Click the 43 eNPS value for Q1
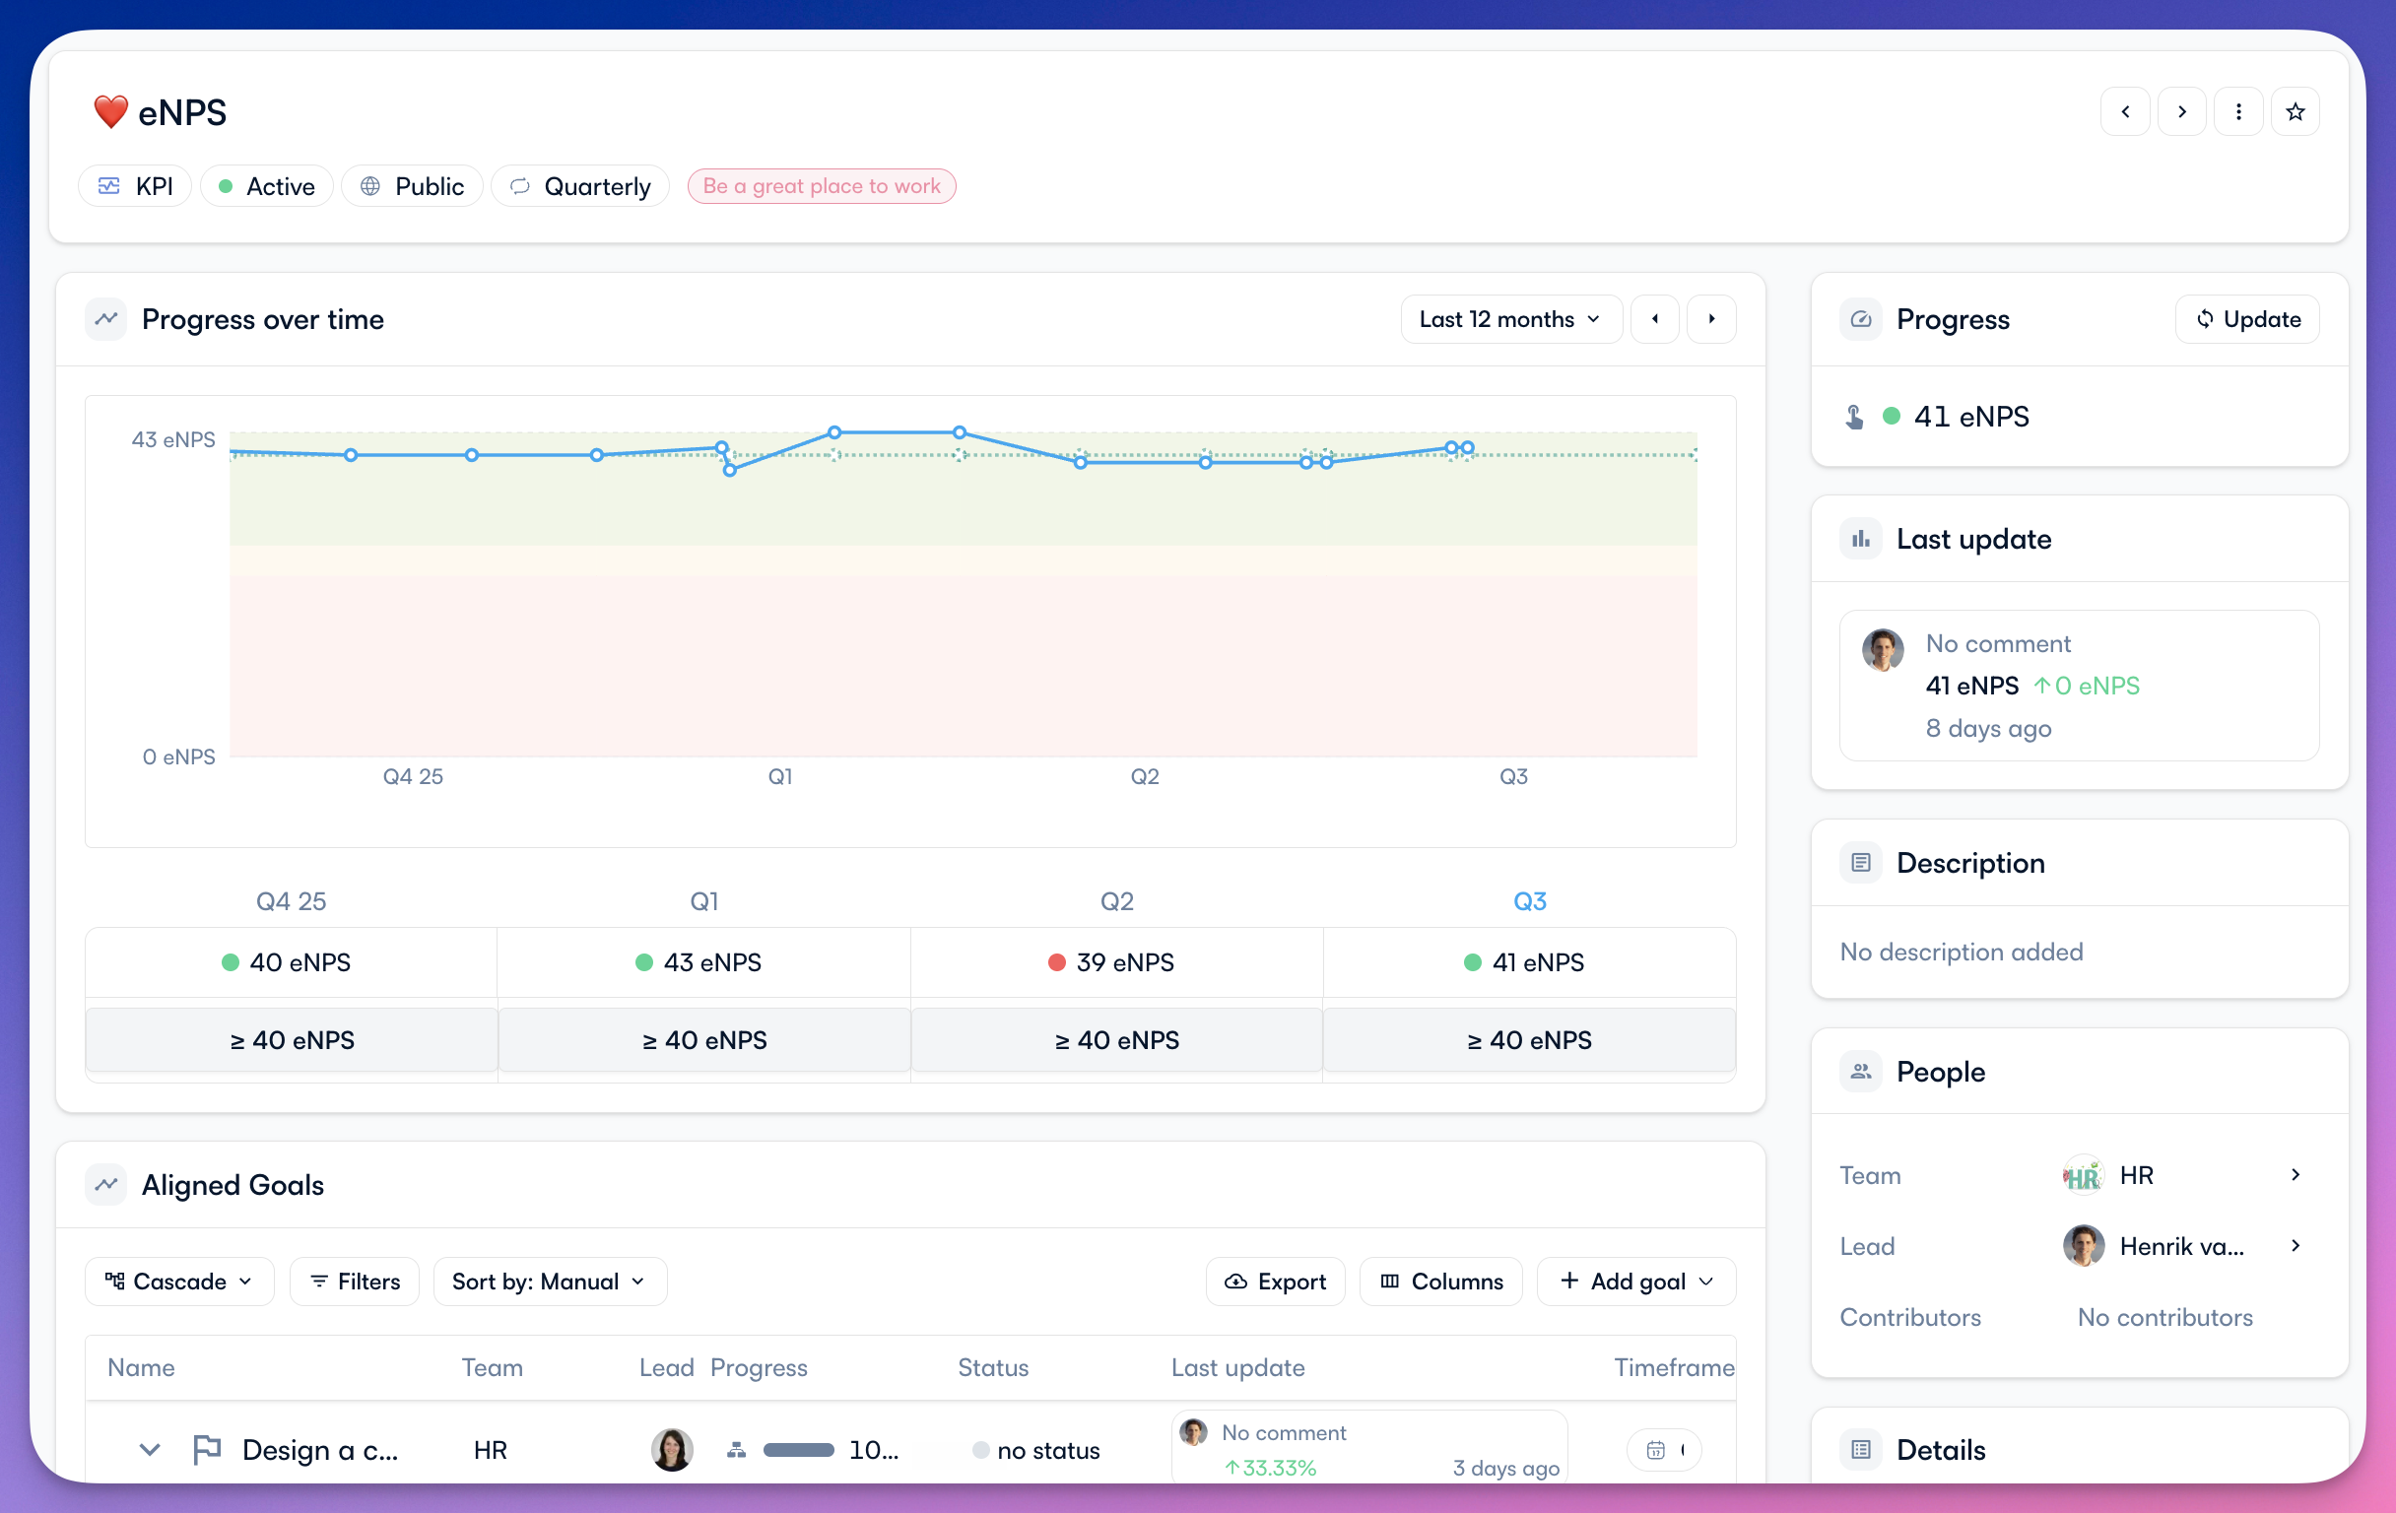2396x1513 pixels. pyautogui.click(x=712, y=962)
